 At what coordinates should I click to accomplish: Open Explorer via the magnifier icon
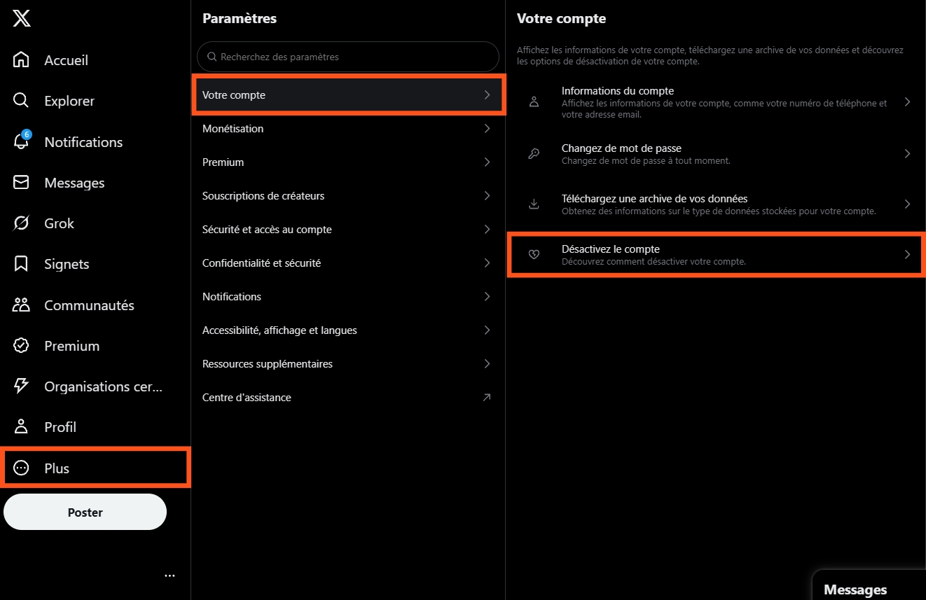point(22,101)
